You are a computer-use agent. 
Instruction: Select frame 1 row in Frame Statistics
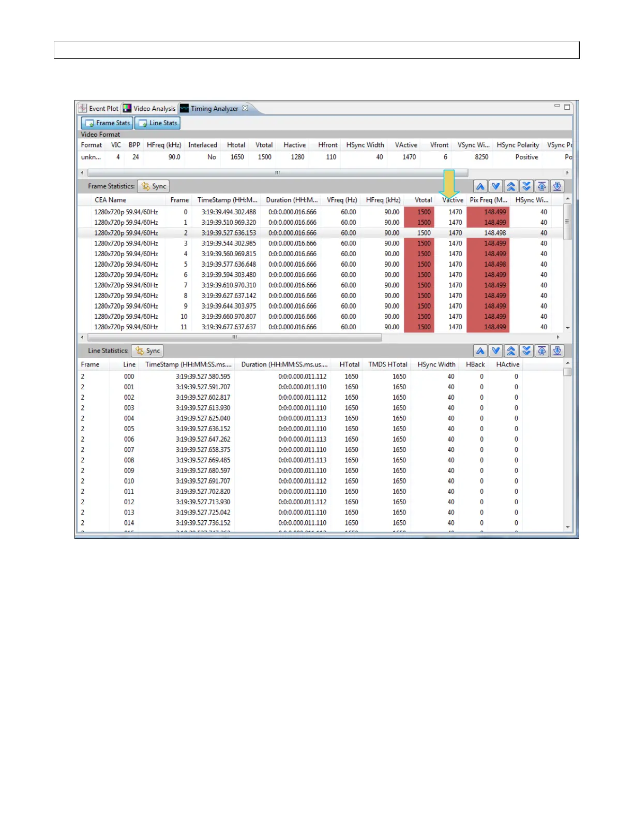click(320, 223)
